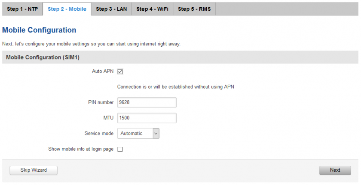Click the Show mobile info at login page label

(x=81, y=149)
